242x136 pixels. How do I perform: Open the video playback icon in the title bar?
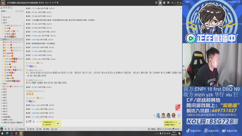pos(156,3)
